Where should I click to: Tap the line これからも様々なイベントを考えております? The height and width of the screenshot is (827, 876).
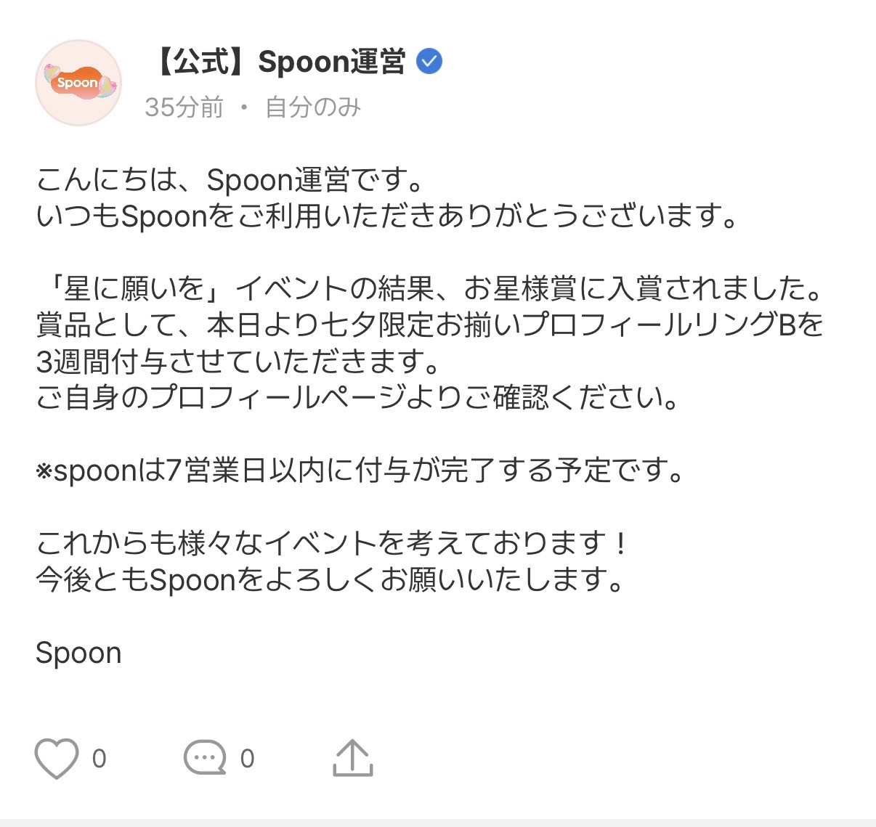tap(333, 543)
